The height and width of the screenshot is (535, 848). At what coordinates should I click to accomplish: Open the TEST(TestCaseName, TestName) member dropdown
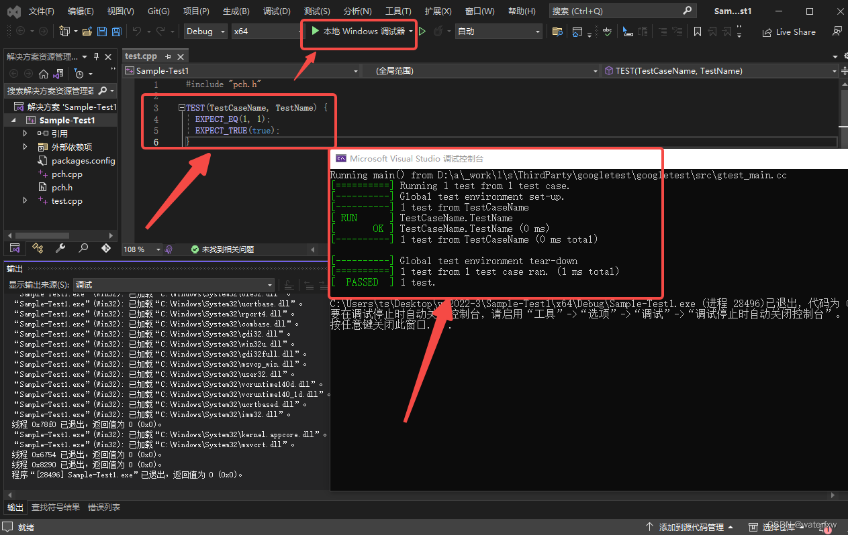[720, 71]
